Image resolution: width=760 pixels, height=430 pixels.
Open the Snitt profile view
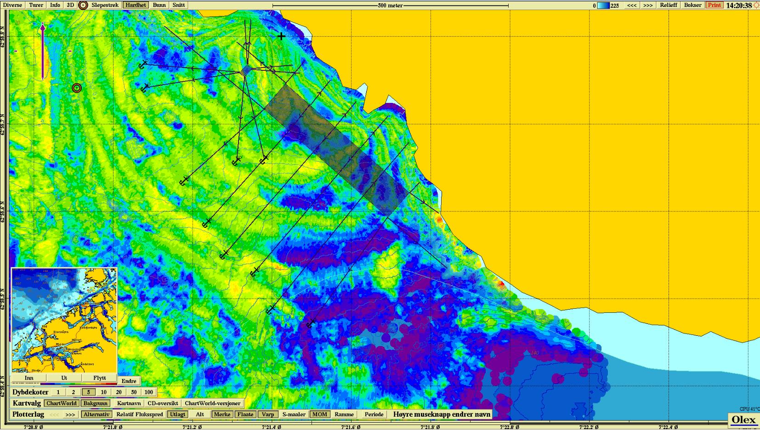[x=179, y=5]
